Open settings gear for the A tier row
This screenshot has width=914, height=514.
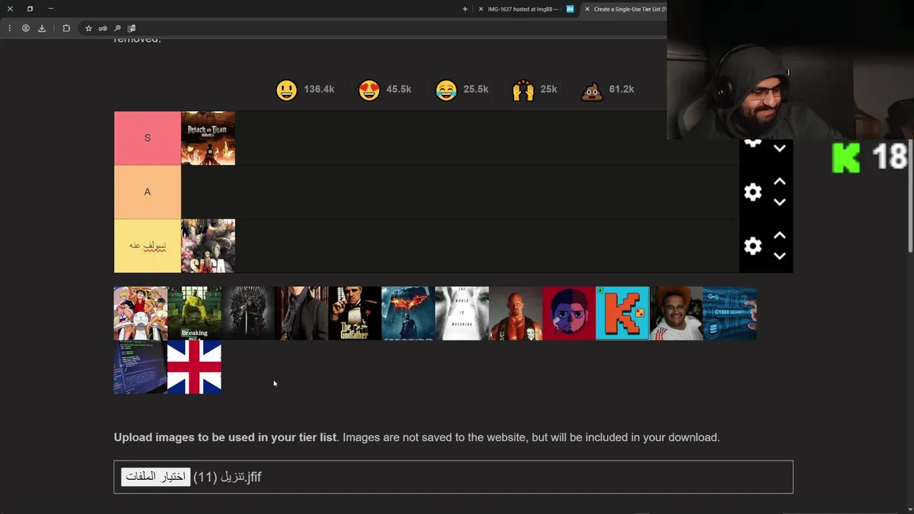(x=753, y=192)
